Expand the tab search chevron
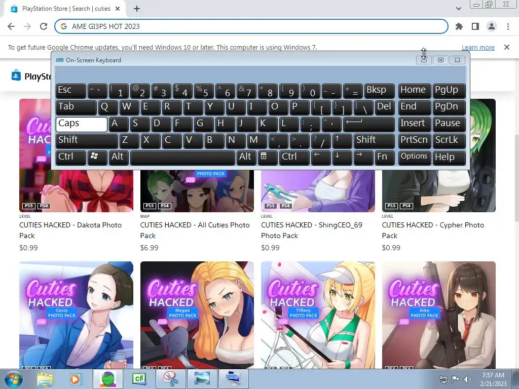 (458, 9)
